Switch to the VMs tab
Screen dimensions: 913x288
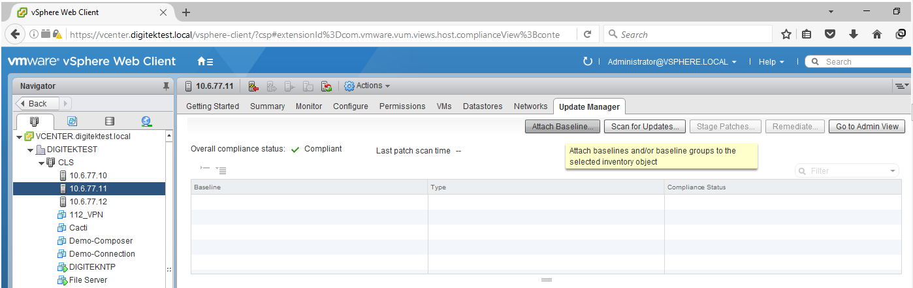444,106
